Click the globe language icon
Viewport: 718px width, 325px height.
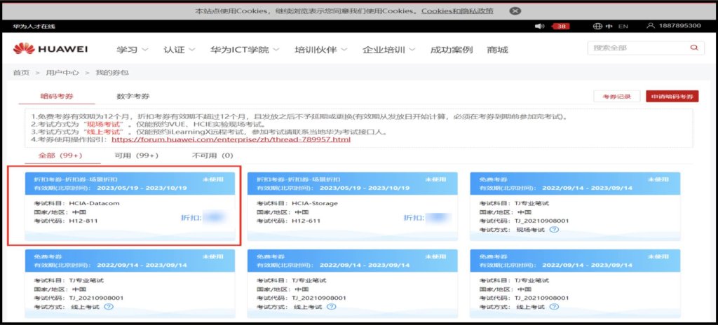click(597, 26)
